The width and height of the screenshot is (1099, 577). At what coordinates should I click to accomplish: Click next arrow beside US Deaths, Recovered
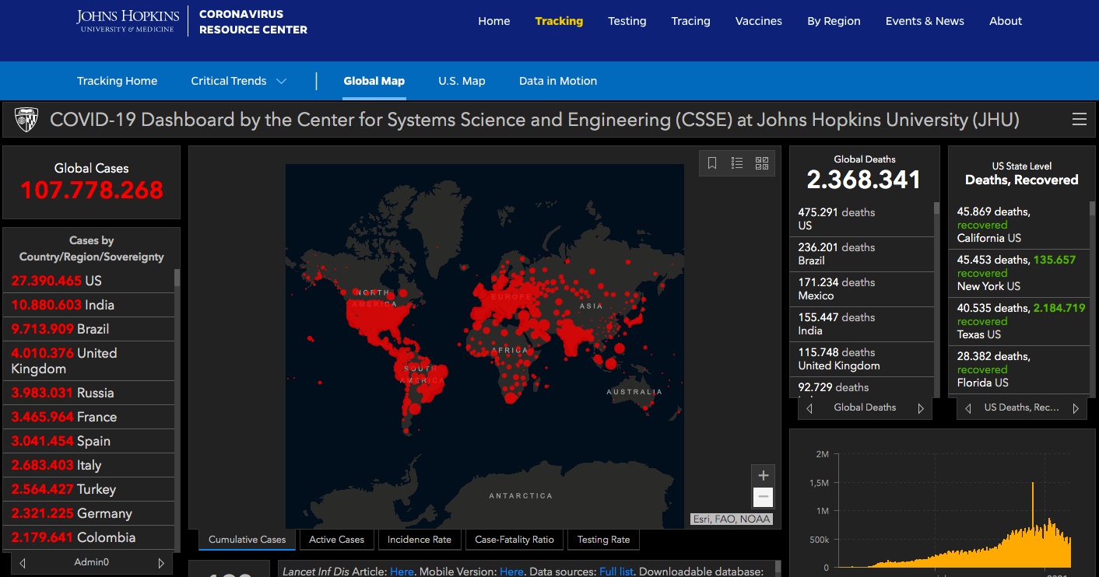point(1076,408)
